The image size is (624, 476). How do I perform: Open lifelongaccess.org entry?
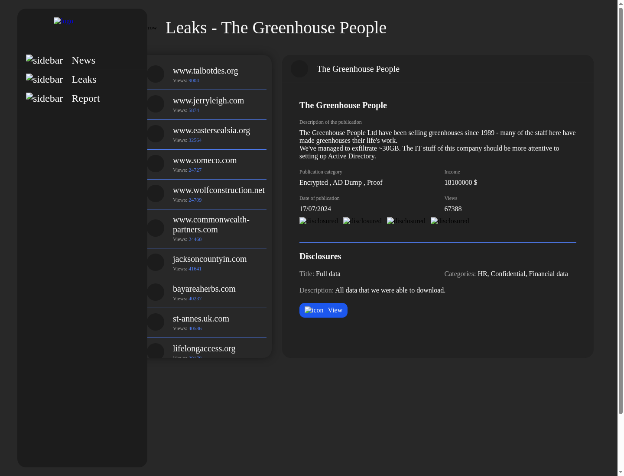point(207,349)
